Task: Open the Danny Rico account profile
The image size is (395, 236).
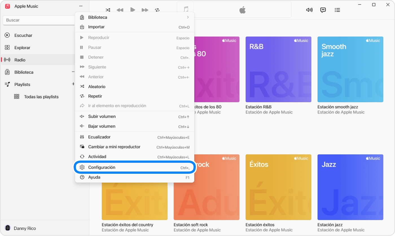Action: pos(20,228)
